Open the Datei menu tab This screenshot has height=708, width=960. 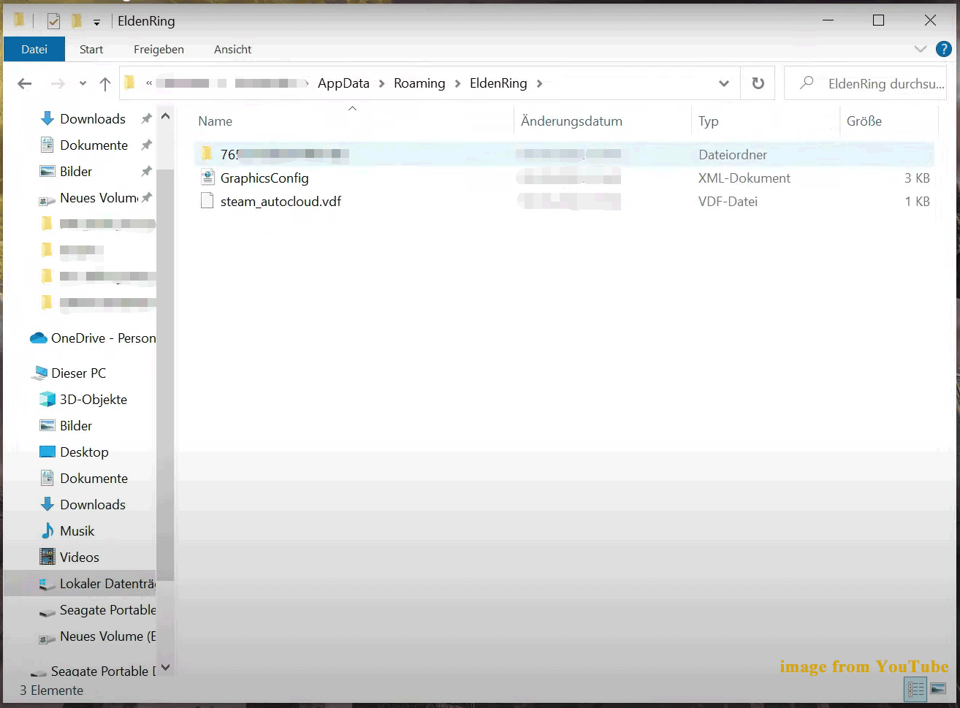point(34,50)
